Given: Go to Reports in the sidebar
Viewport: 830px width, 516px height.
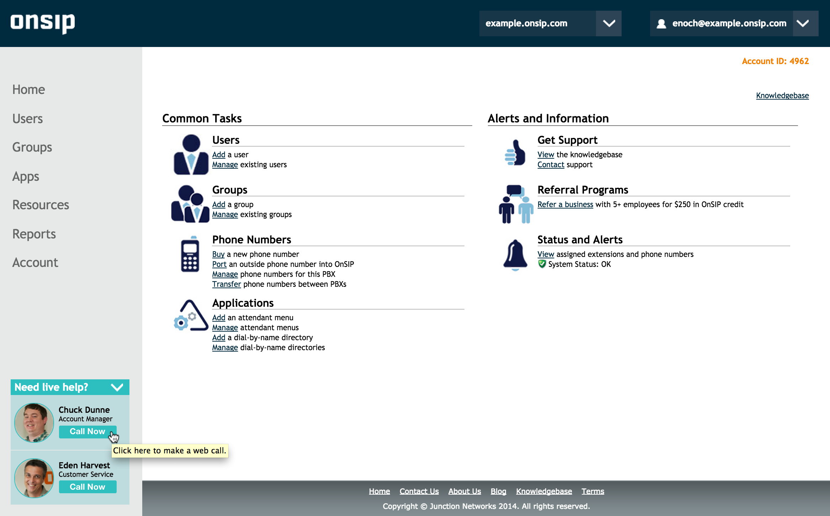Looking at the screenshot, I should pos(34,234).
